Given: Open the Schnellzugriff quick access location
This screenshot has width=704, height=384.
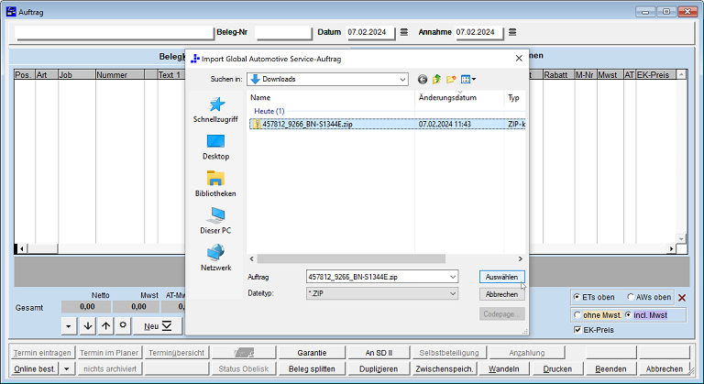Looking at the screenshot, I should pyautogui.click(x=215, y=110).
